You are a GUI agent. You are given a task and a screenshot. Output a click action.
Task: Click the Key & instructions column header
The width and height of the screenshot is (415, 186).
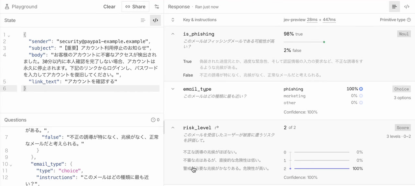(x=200, y=20)
